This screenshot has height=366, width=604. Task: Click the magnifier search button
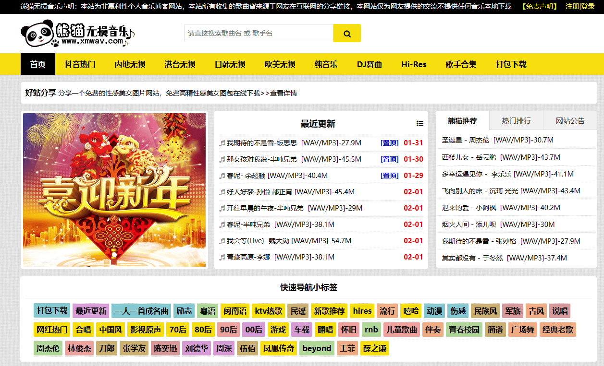[347, 34]
